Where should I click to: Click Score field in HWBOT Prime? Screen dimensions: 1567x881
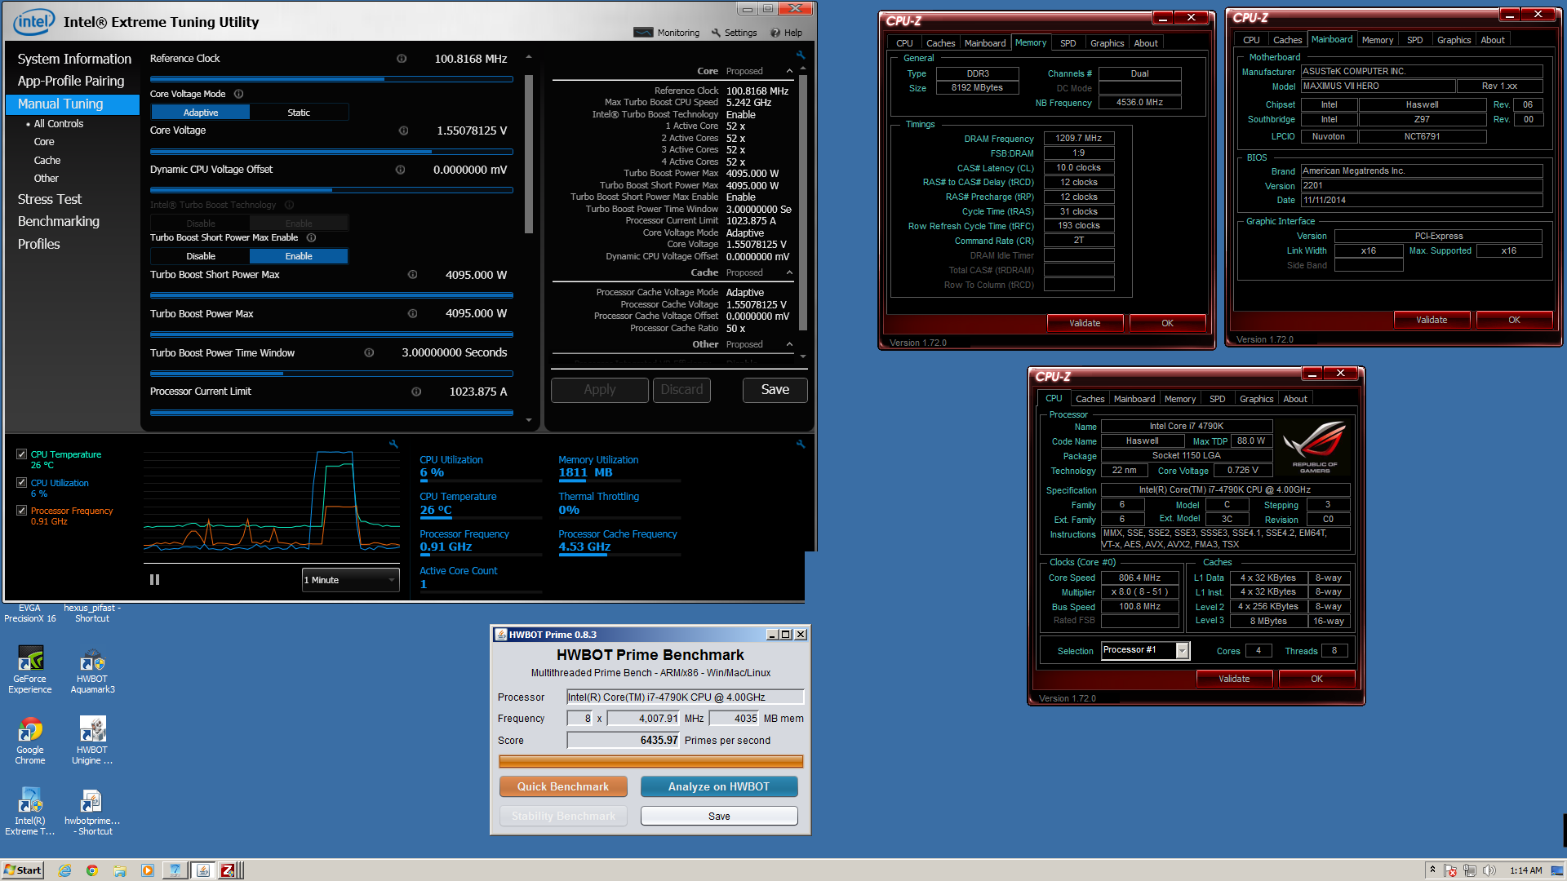pos(624,741)
